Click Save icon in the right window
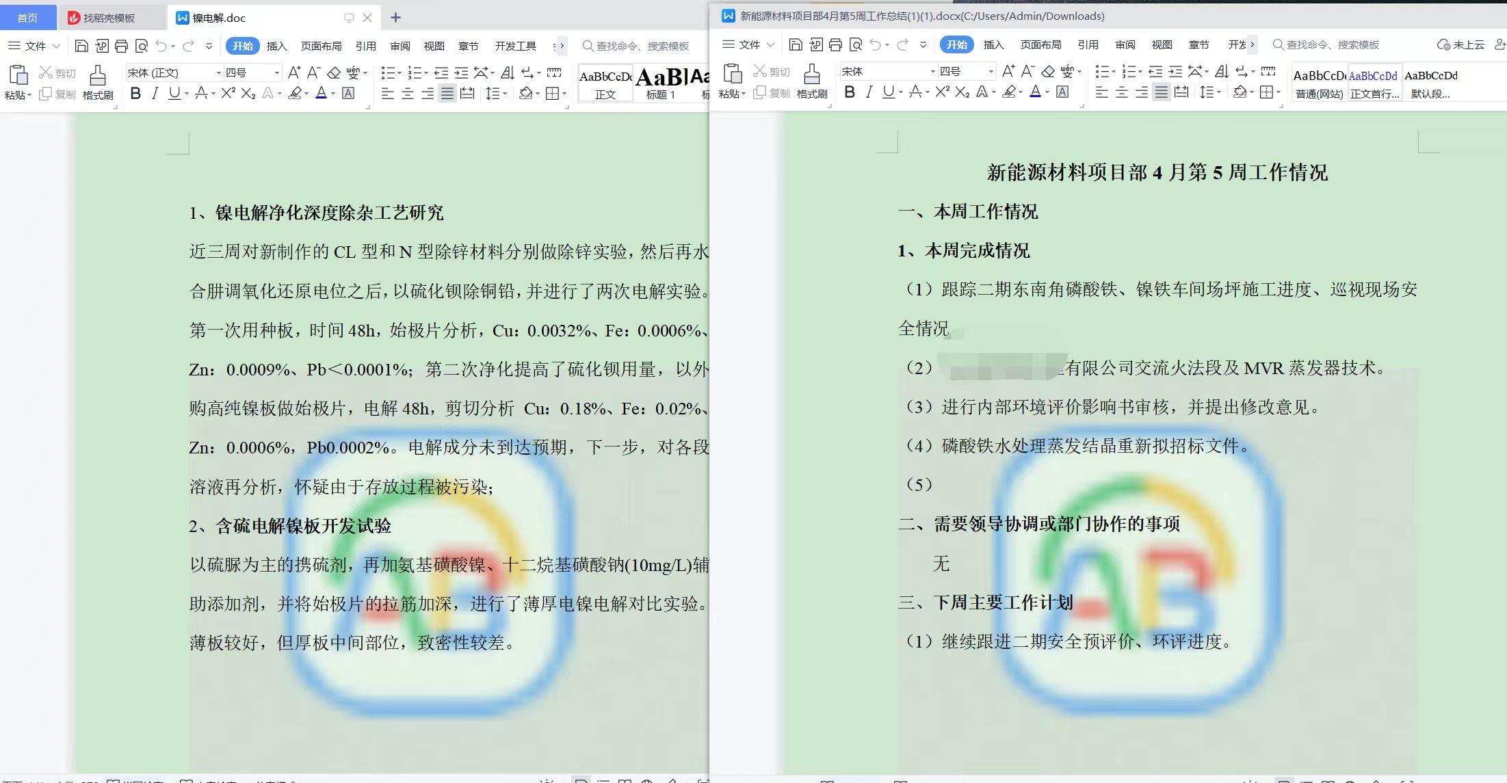This screenshot has height=783, width=1507. tap(795, 44)
